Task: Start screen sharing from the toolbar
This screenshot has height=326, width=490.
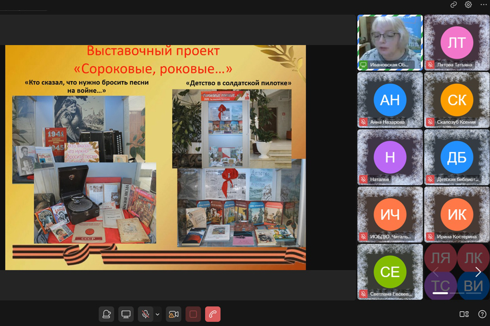Action: (126, 314)
